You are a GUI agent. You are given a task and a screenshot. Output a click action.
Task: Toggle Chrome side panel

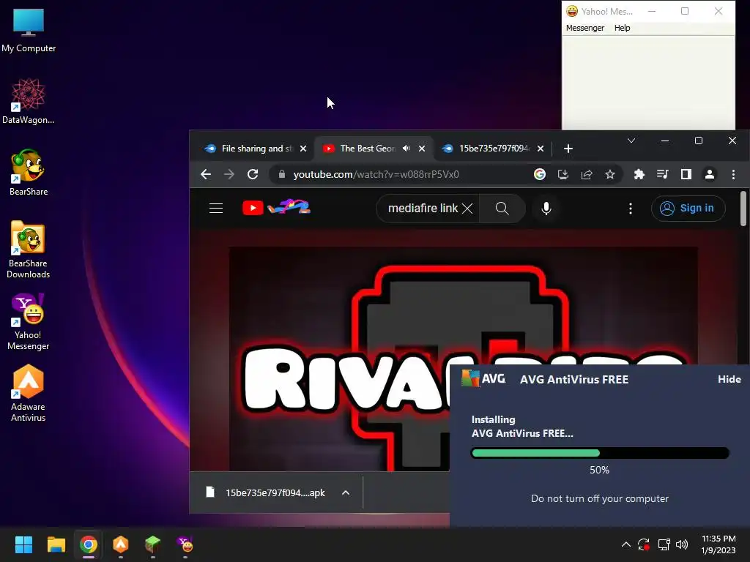(686, 174)
